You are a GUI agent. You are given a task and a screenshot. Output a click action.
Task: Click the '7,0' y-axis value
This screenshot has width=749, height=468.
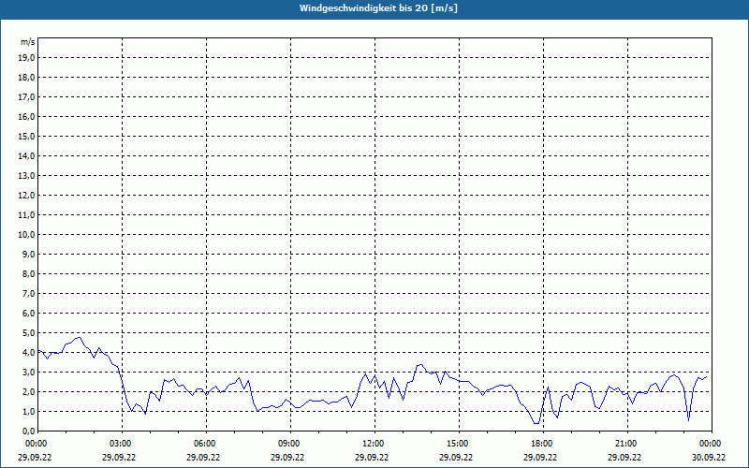click(x=28, y=293)
